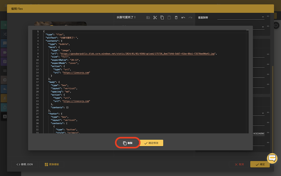Click the 檢視 JSON button
This screenshot has height=176, width=281.
24,164
